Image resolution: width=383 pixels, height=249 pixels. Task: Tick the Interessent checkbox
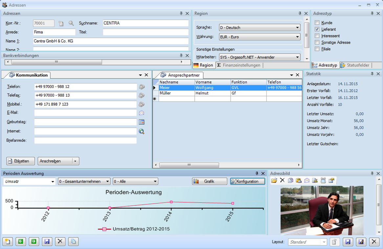coord(317,36)
